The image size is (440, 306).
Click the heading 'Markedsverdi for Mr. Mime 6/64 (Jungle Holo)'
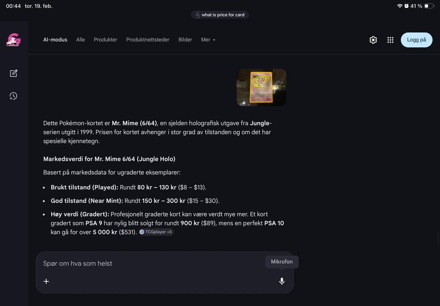point(109,159)
